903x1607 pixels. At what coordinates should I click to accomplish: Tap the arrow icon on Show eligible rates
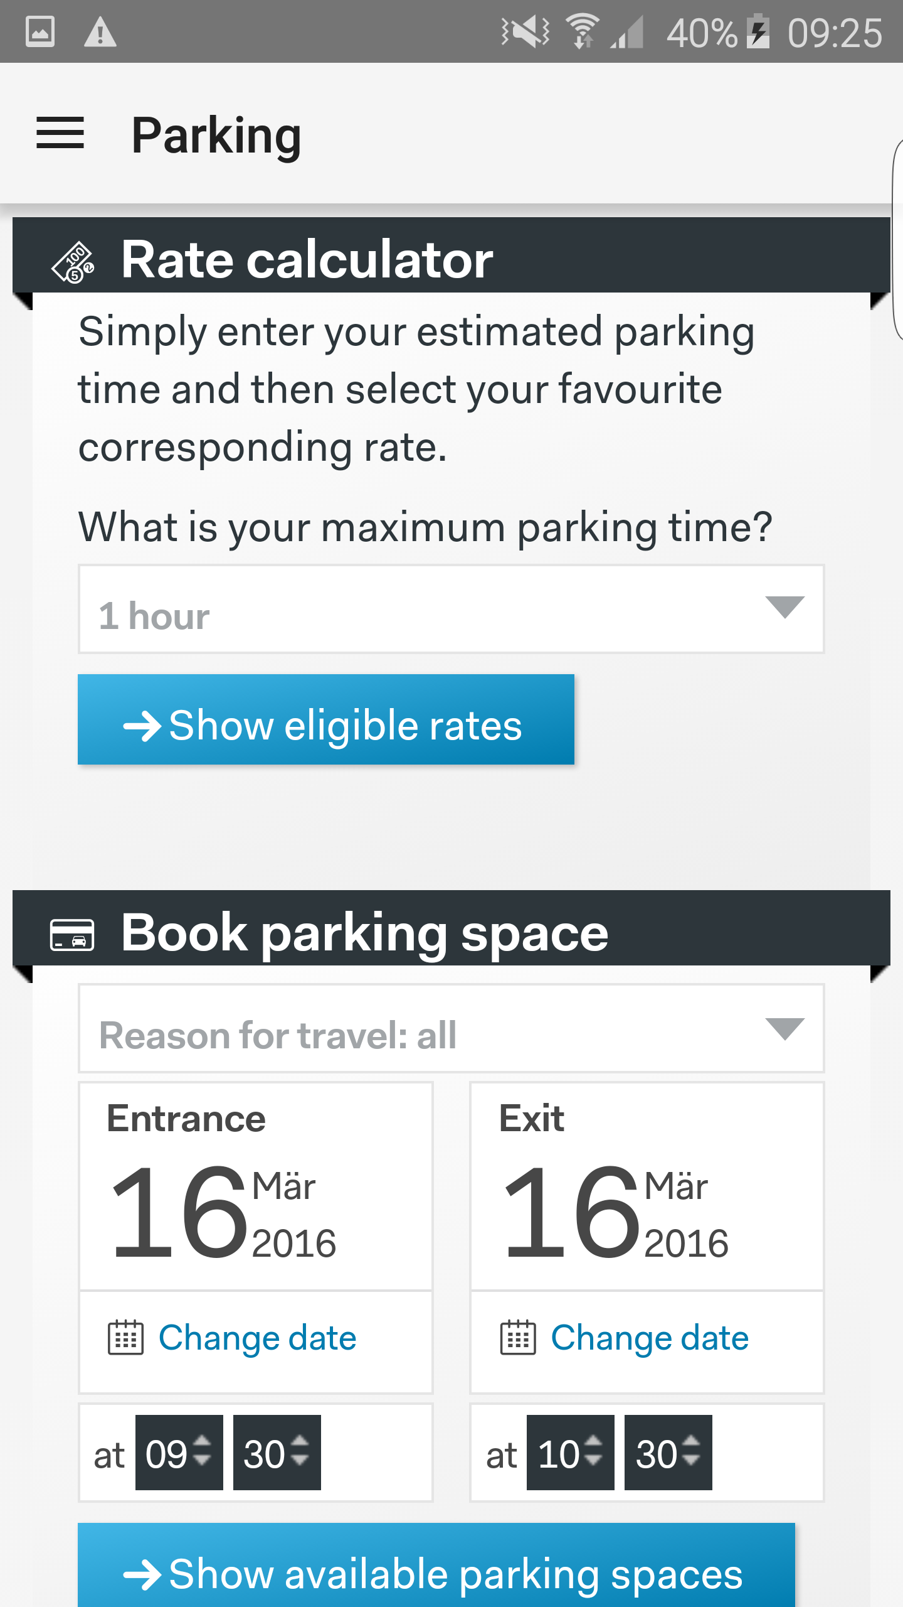[x=142, y=726]
